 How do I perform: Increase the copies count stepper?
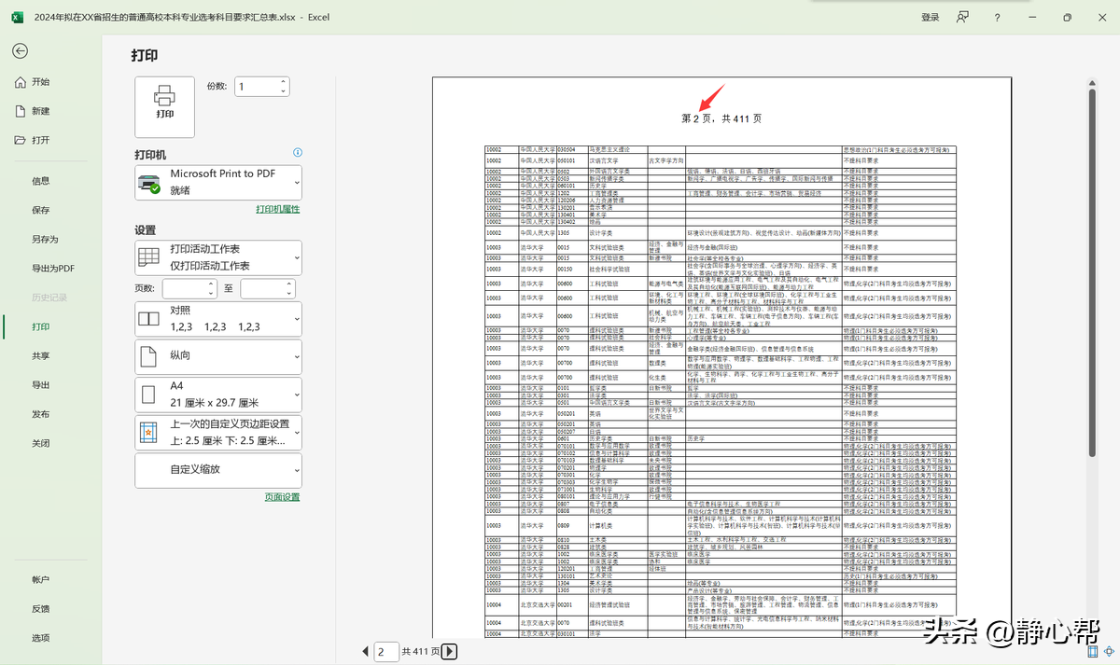[283, 82]
